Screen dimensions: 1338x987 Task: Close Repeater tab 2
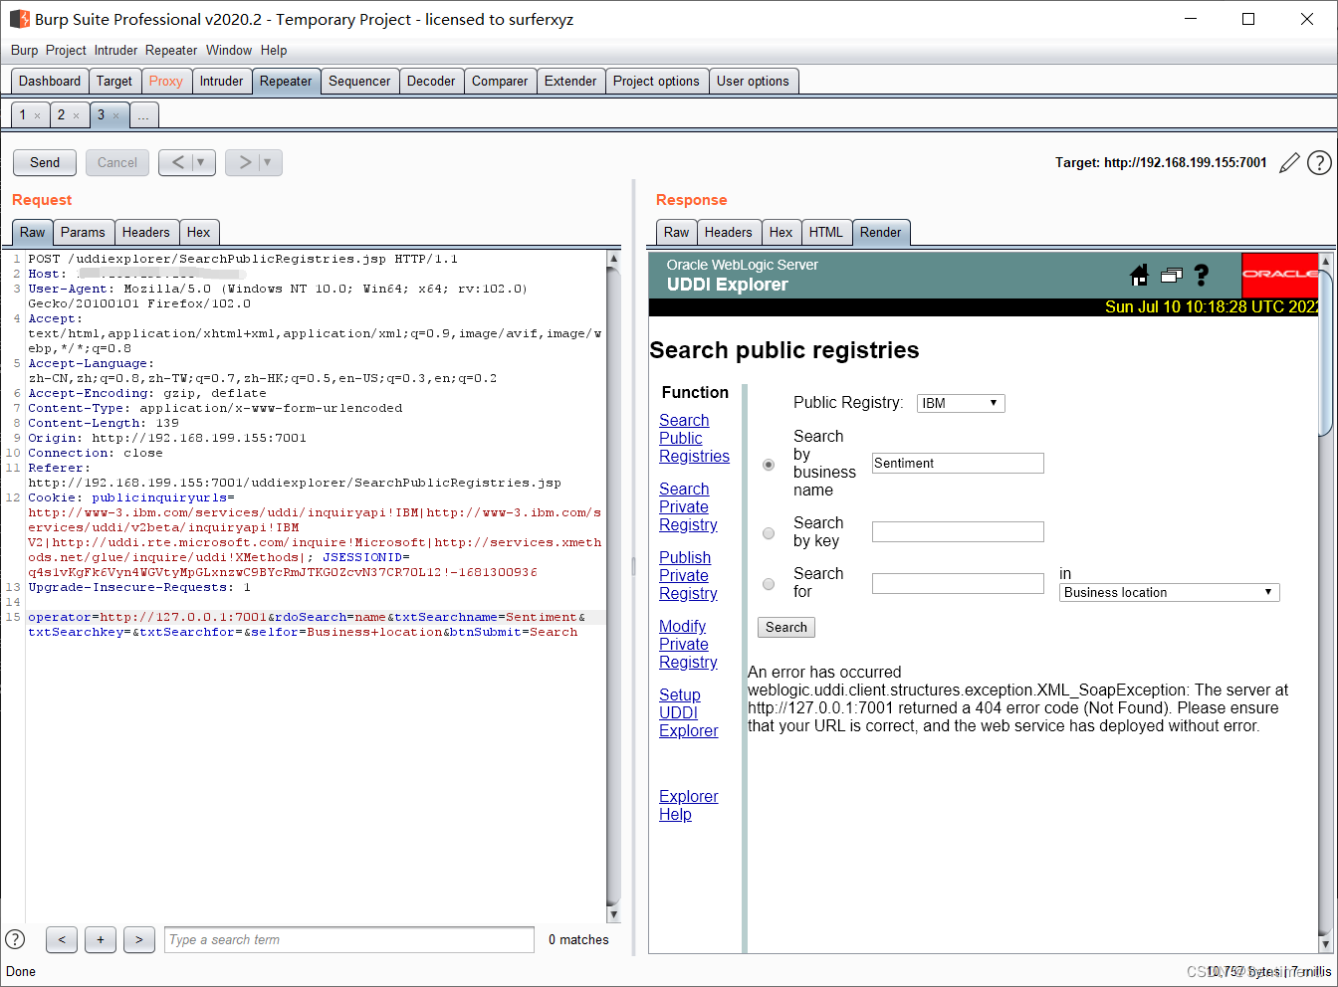76,116
